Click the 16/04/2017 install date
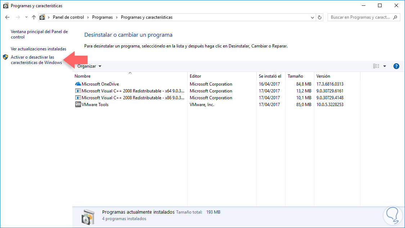 269,84
